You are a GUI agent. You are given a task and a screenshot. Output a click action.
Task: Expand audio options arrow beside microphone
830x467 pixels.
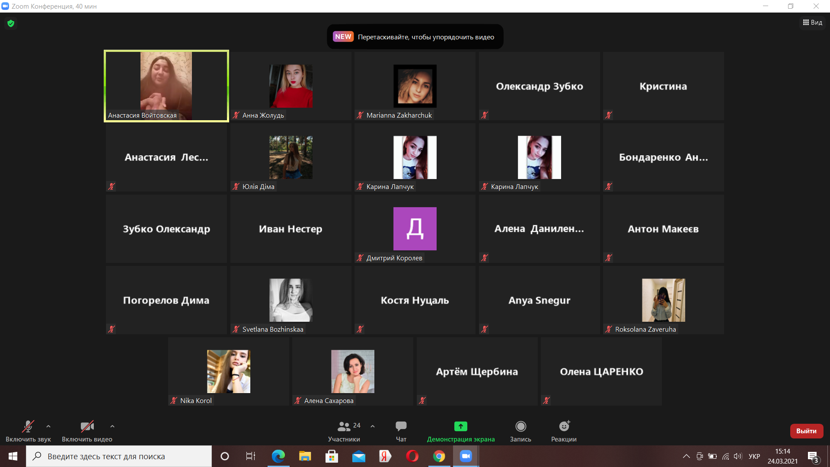tap(48, 426)
